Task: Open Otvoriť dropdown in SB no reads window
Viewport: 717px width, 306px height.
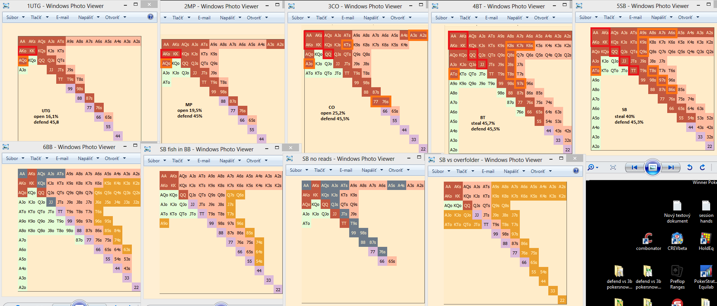Action: pos(399,170)
